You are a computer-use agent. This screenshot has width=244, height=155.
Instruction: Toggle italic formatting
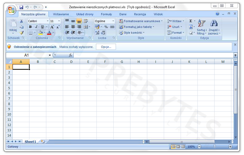pos(36,27)
